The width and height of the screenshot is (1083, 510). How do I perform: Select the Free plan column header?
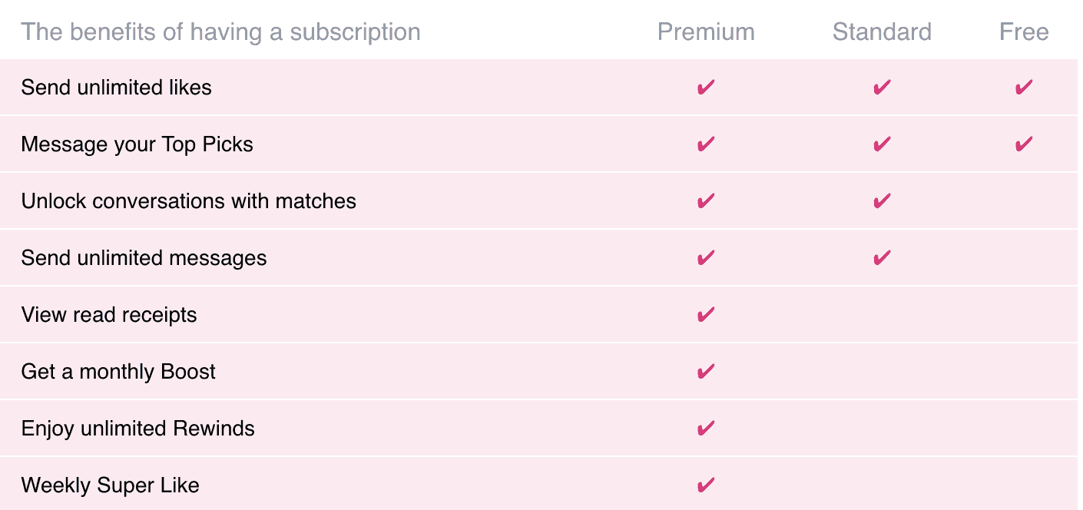point(1024,32)
